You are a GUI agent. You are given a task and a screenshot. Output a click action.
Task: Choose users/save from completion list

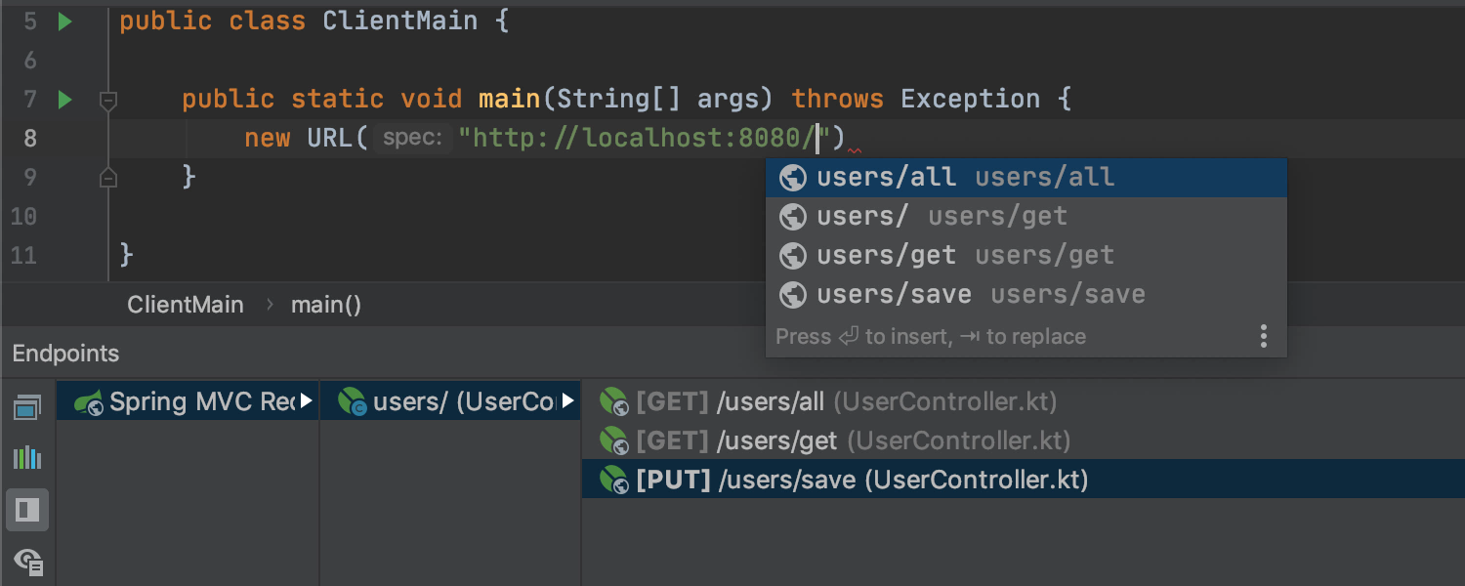coord(894,295)
